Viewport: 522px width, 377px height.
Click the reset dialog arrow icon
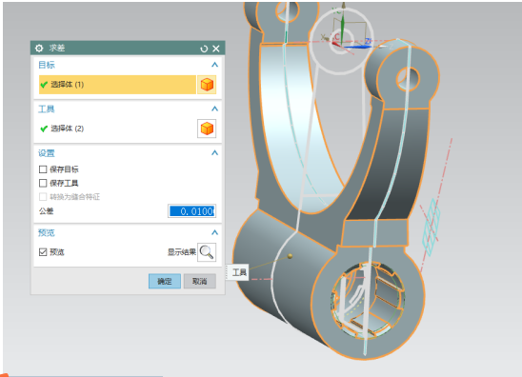(x=204, y=49)
